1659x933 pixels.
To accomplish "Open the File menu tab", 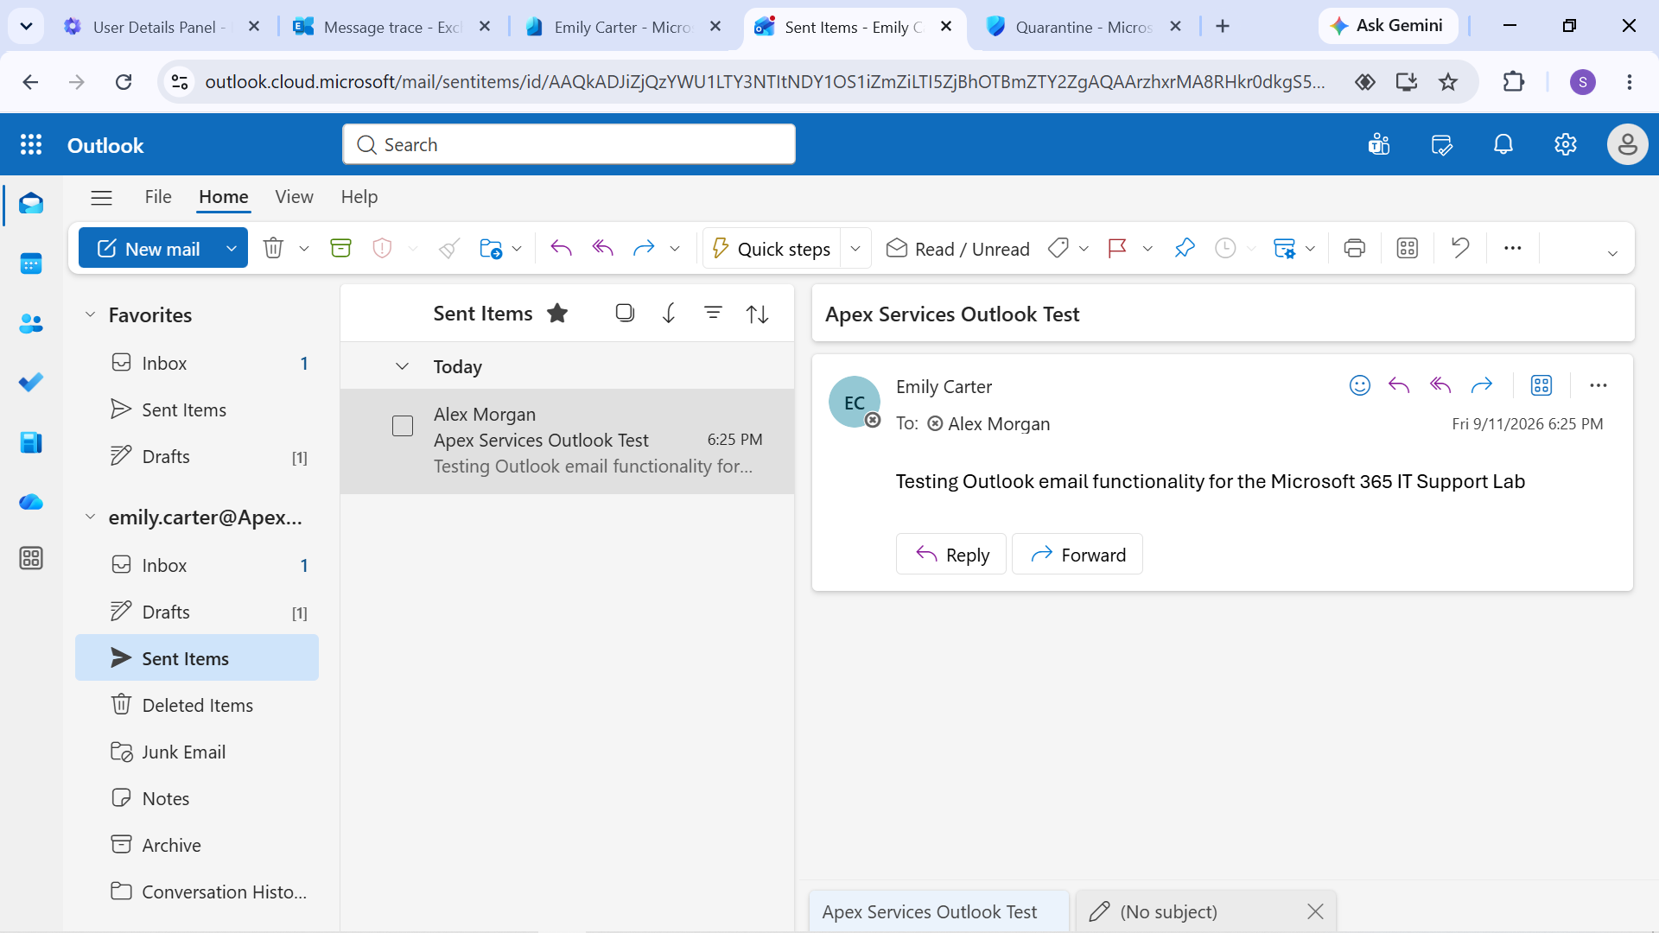I will (158, 197).
